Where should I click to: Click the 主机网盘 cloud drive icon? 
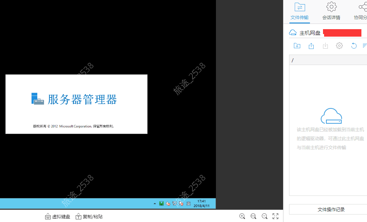click(x=293, y=33)
